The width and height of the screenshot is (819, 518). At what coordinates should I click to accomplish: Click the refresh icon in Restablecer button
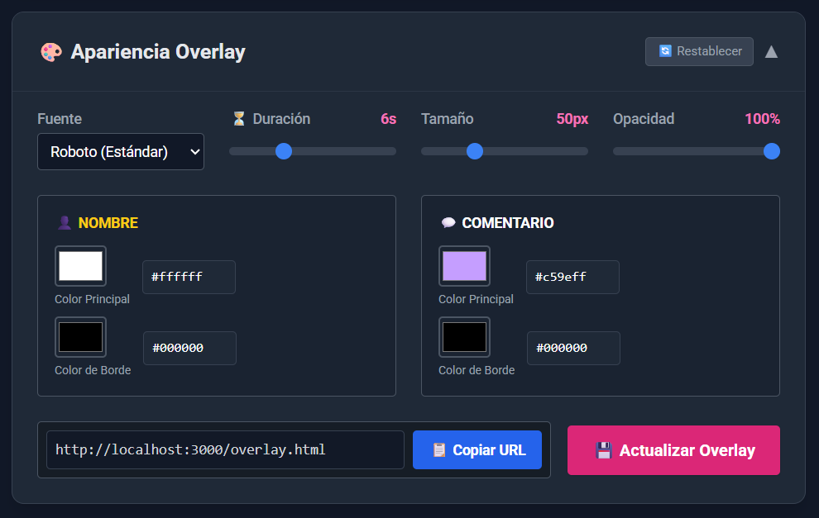[665, 51]
